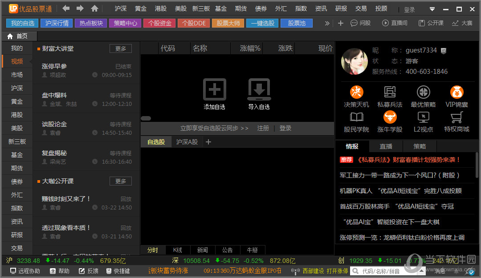Click 登录 link in sync bar
481x278 pixels.
pos(285,128)
